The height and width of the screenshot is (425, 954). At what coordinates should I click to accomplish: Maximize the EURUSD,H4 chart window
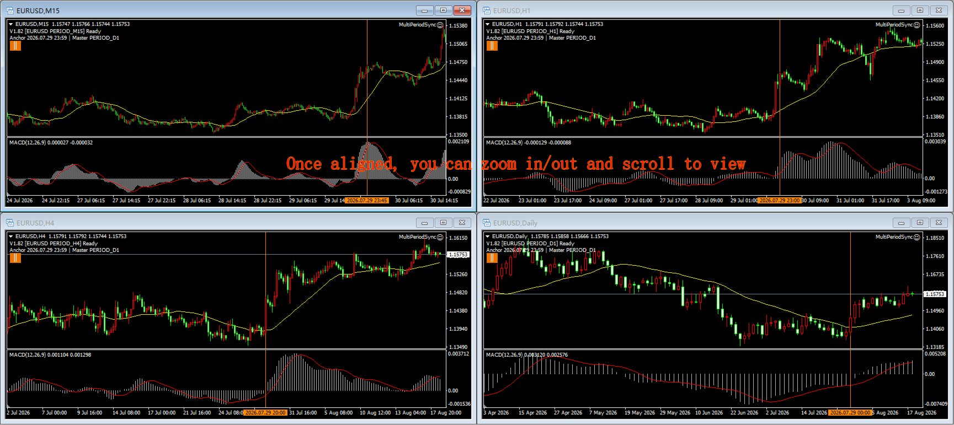443,223
